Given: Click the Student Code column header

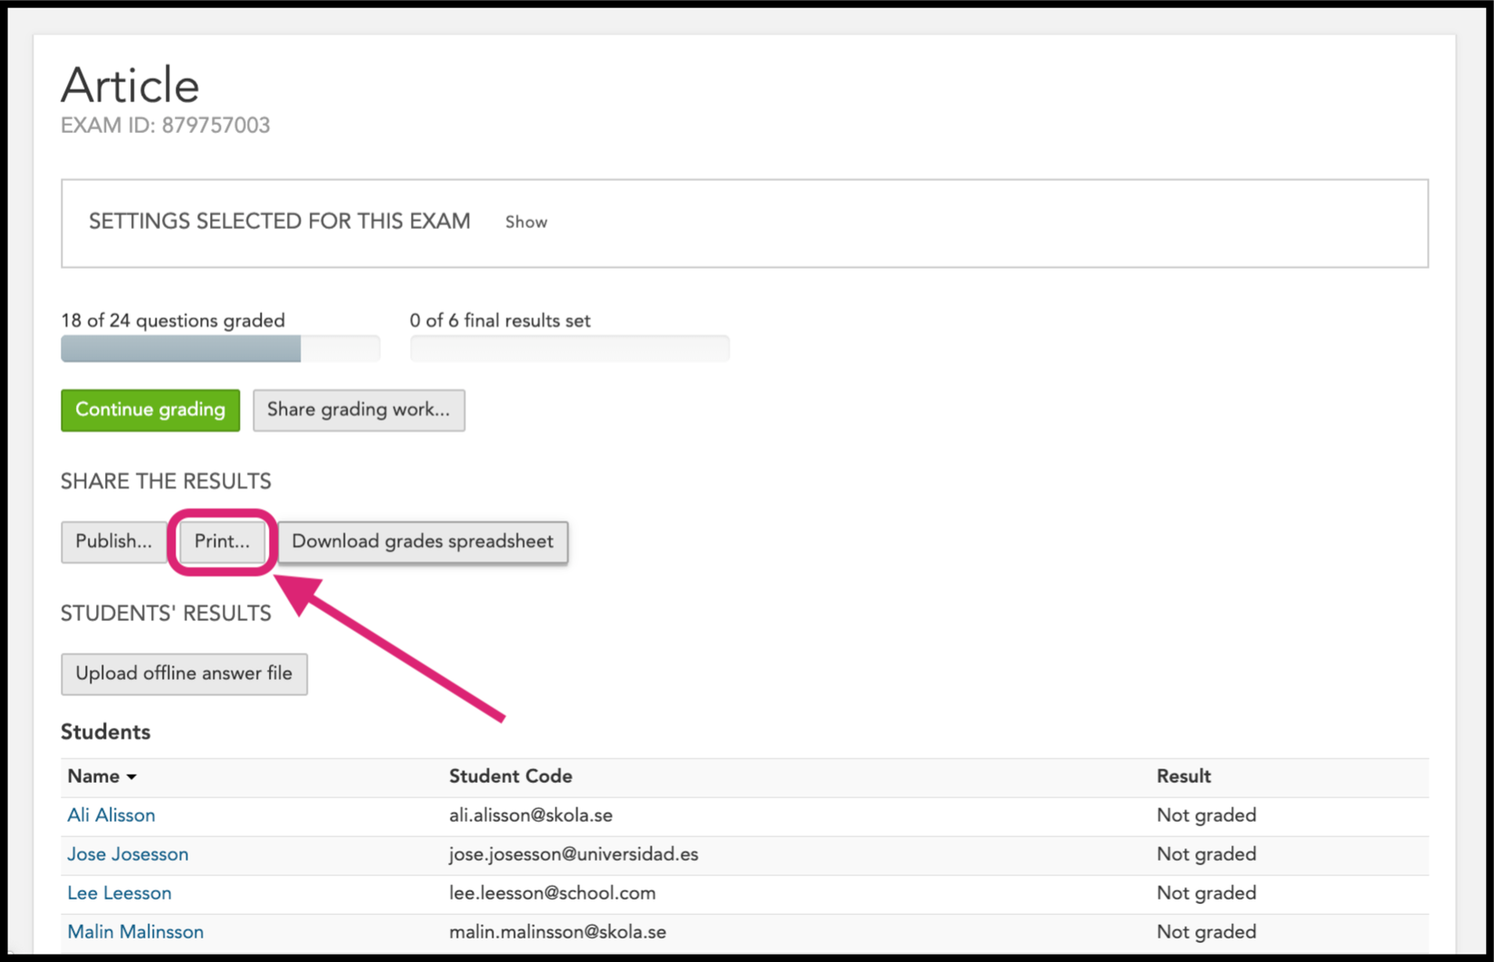Looking at the screenshot, I should [511, 776].
